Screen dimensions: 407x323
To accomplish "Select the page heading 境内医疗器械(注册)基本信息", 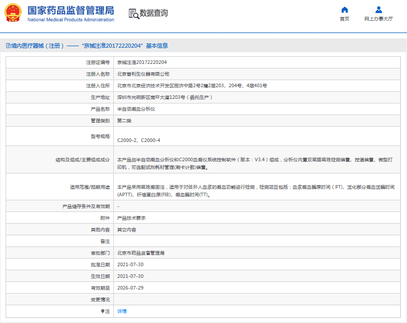I will tap(87, 46).
